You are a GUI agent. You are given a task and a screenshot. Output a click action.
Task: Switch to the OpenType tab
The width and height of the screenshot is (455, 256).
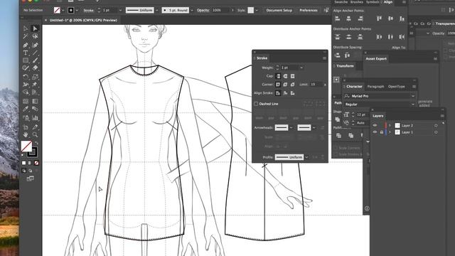(397, 87)
